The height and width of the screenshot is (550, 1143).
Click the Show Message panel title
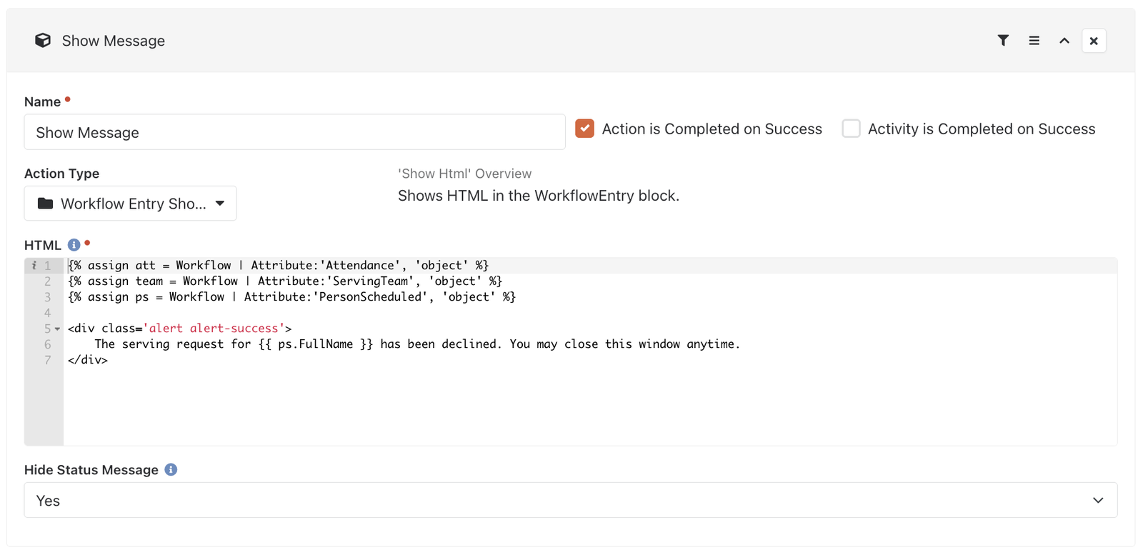click(114, 41)
